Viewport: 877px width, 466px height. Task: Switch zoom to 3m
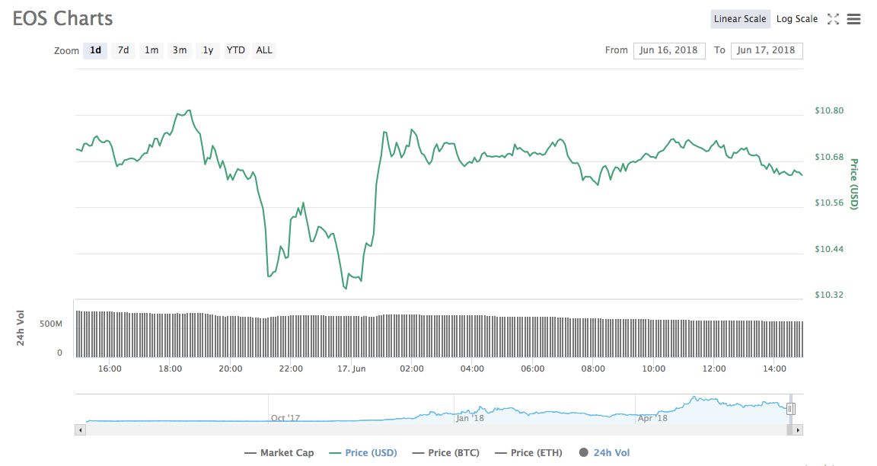click(180, 50)
